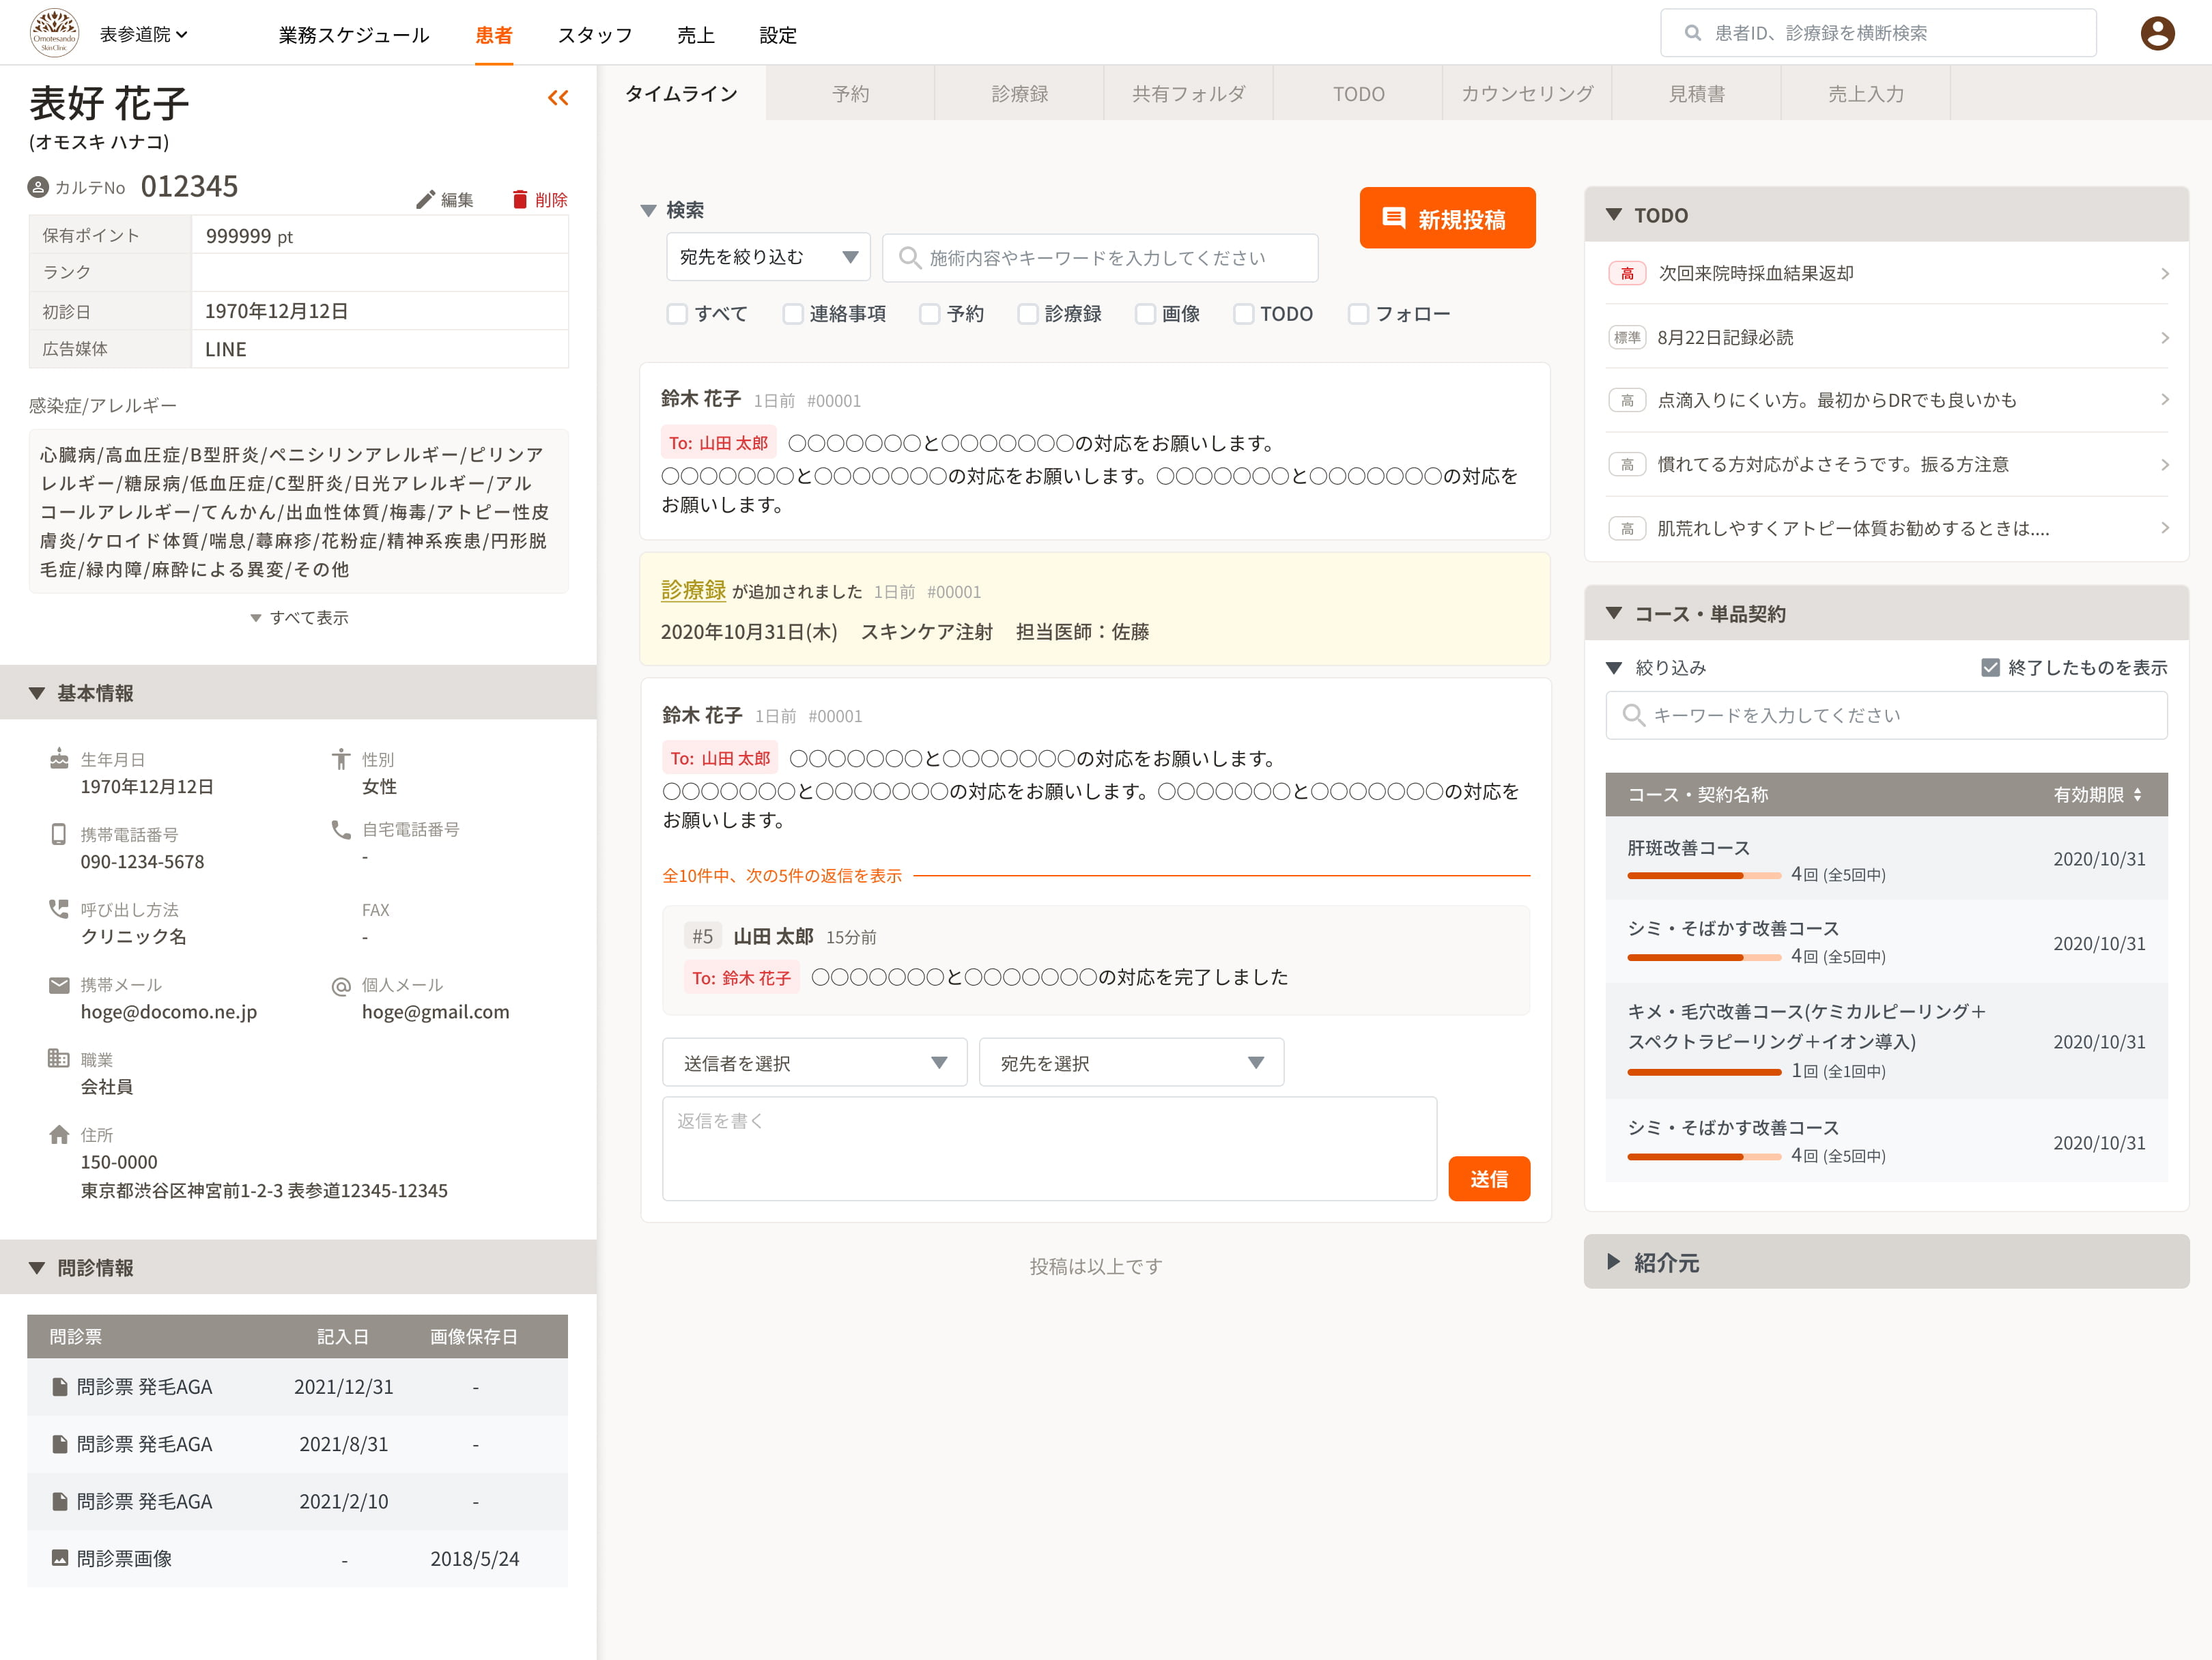
Task: Check the 連絡事項 filter checkbox
Action: coord(793,314)
